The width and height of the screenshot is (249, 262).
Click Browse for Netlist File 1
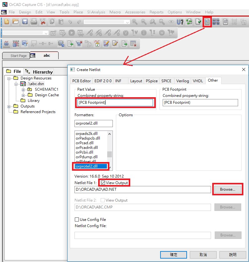pyautogui.click(x=227, y=189)
